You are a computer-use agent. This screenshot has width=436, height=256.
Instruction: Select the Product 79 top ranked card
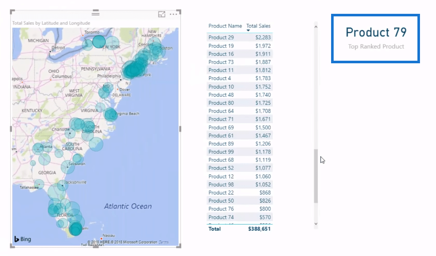click(x=376, y=39)
